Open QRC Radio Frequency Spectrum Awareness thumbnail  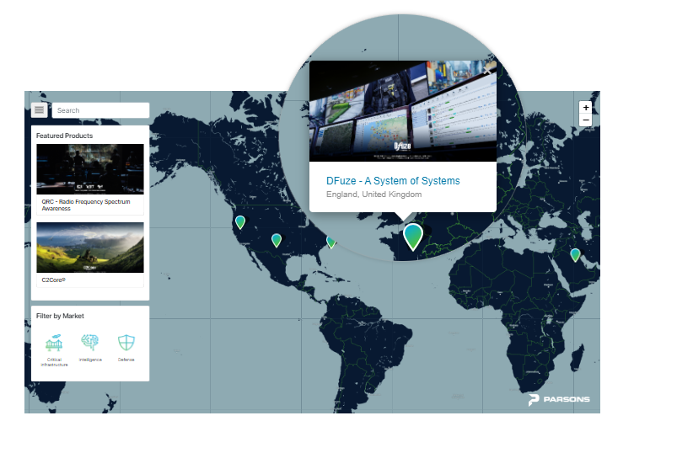[x=90, y=169]
